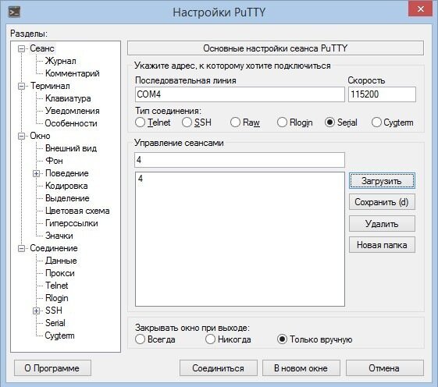Select the SSH tree item label
The height and width of the screenshot is (387, 438).
(x=54, y=311)
